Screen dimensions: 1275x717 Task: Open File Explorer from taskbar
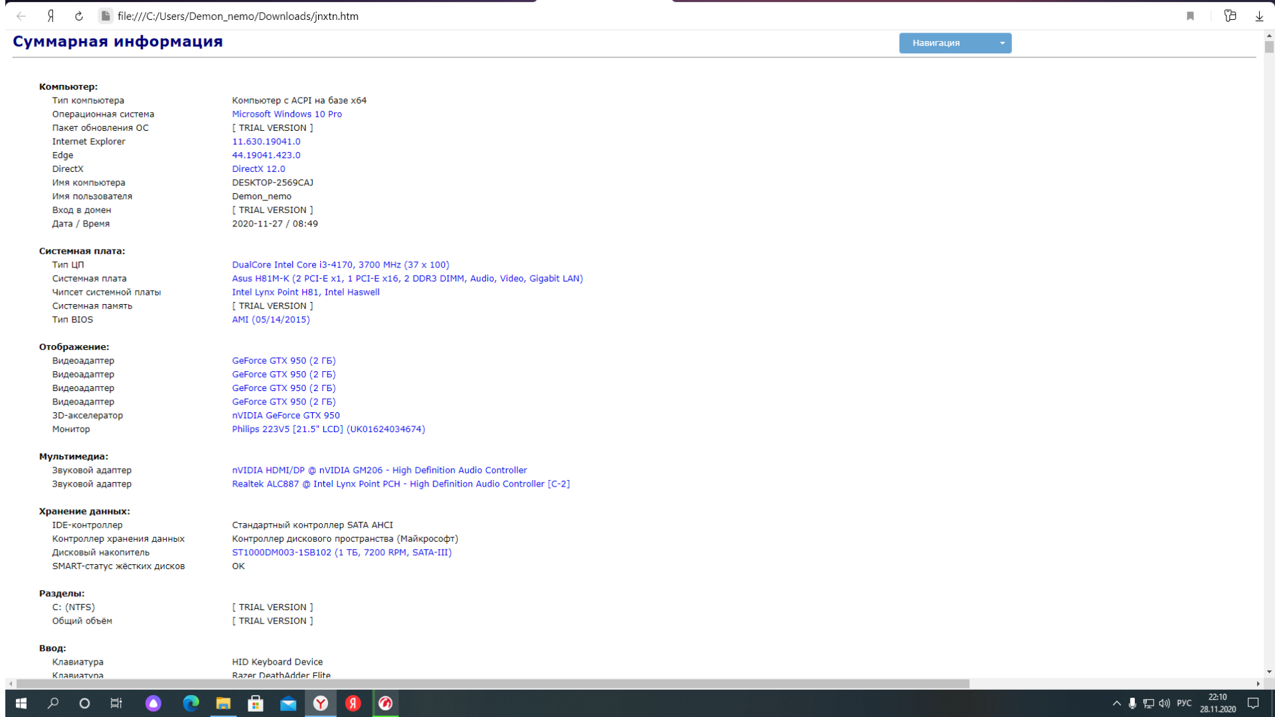[x=223, y=703]
